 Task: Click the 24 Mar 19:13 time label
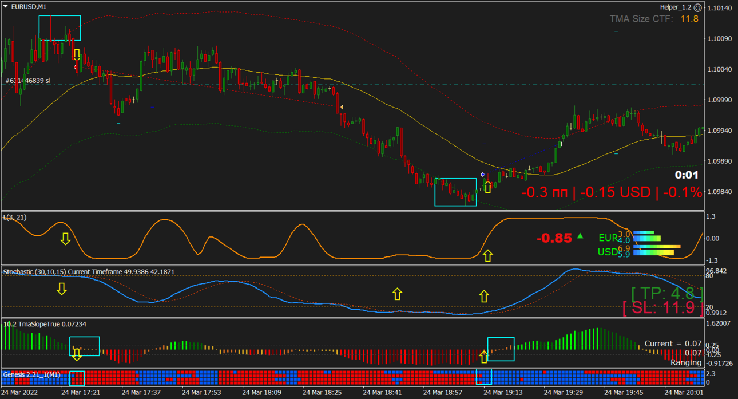pyautogui.click(x=503, y=393)
